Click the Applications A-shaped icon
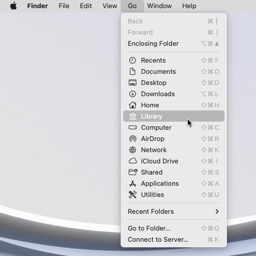Screen dimensions: 256x256 click(x=132, y=184)
